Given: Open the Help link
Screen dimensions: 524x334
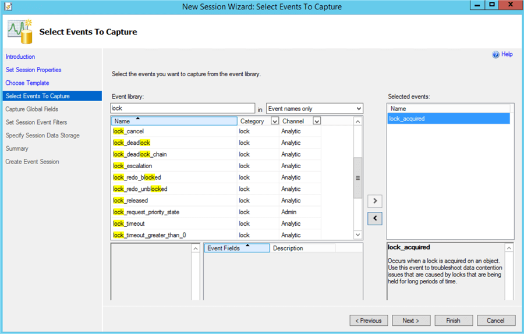Looking at the screenshot, I should point(507,54).
